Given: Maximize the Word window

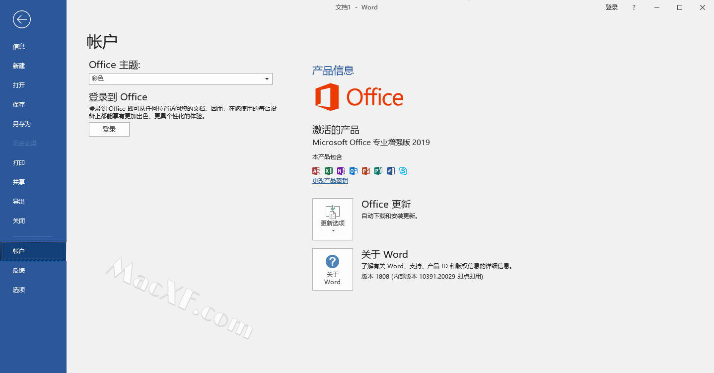Looking at the screenshot, I should [680, 7].
